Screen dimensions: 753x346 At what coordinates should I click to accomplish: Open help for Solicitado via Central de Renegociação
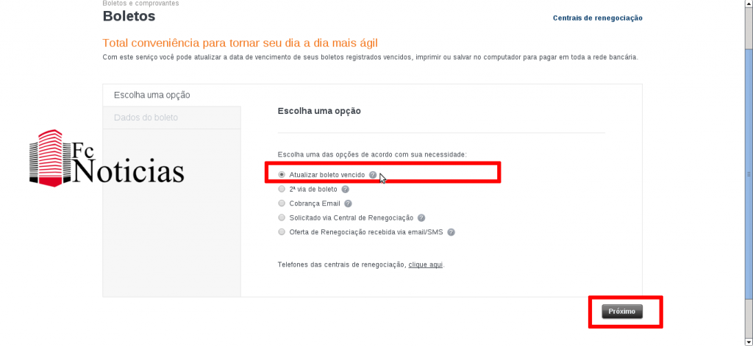(x=421, y=218)
